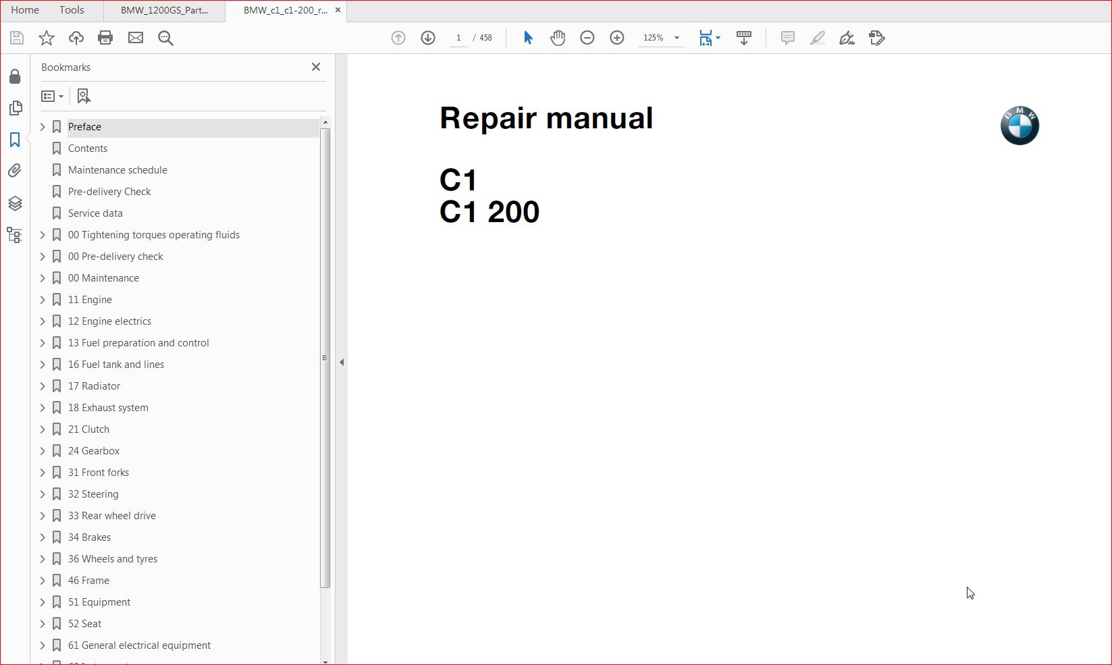This screenshot has height=665, width=1112.
Task: Open the Contents bookmark
Action: [x=88, y=149]
